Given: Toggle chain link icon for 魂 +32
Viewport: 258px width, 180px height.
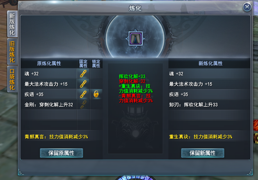Looking at the screenshot, I should (x=83, y=74).
